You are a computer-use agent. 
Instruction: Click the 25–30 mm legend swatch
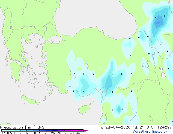(55, 130)
